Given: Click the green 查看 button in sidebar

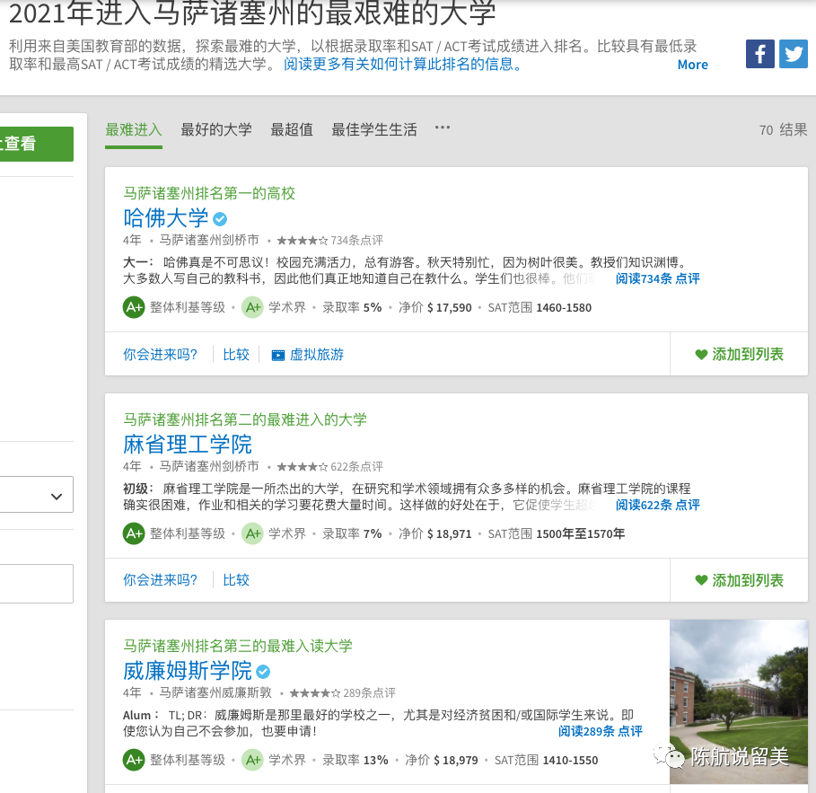Looking at the screenshot, I should tap(37, 144).
